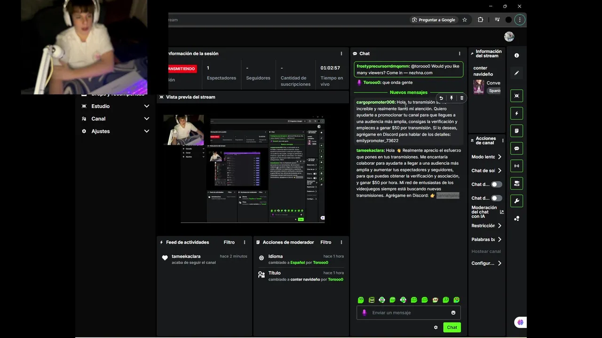Open browser media control icon in toolbar
This screenshot has width=602, height=338.
pos(497,20)
